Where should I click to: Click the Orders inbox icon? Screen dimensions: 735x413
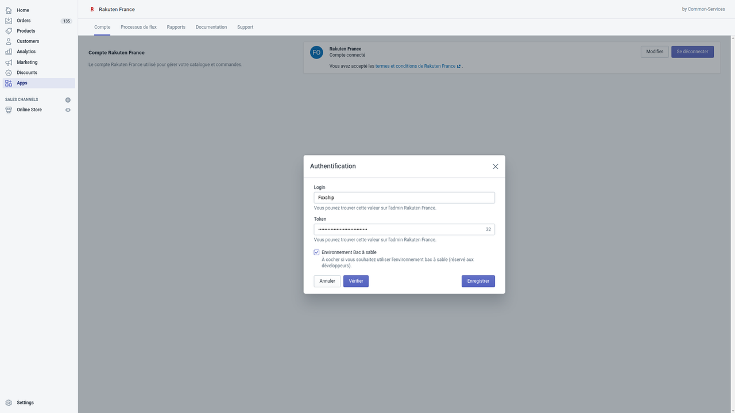click(9, 21)
